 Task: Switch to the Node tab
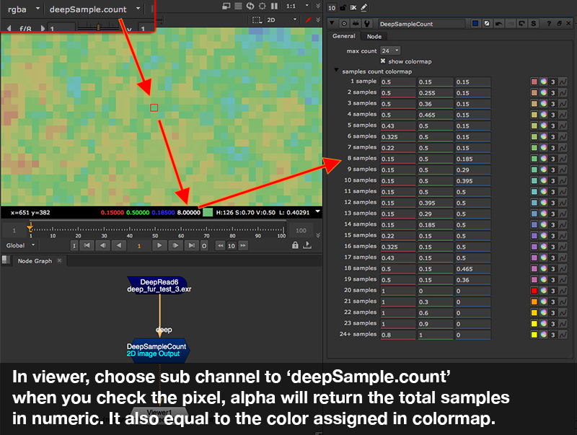pyautogui.click(x=374, y=36)
